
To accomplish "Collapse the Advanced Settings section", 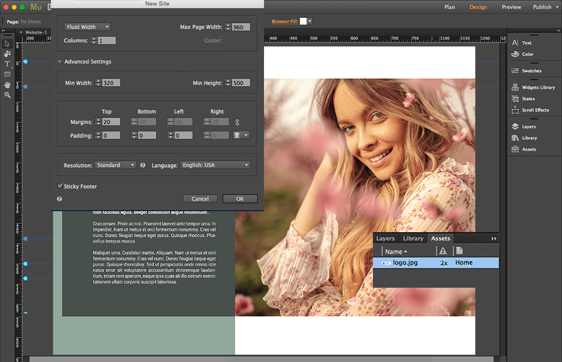I will coord(60,62).
